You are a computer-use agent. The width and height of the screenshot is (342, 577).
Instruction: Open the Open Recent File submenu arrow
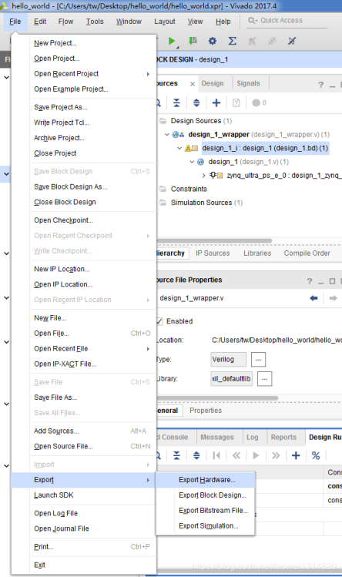click(x=148, y=349)
